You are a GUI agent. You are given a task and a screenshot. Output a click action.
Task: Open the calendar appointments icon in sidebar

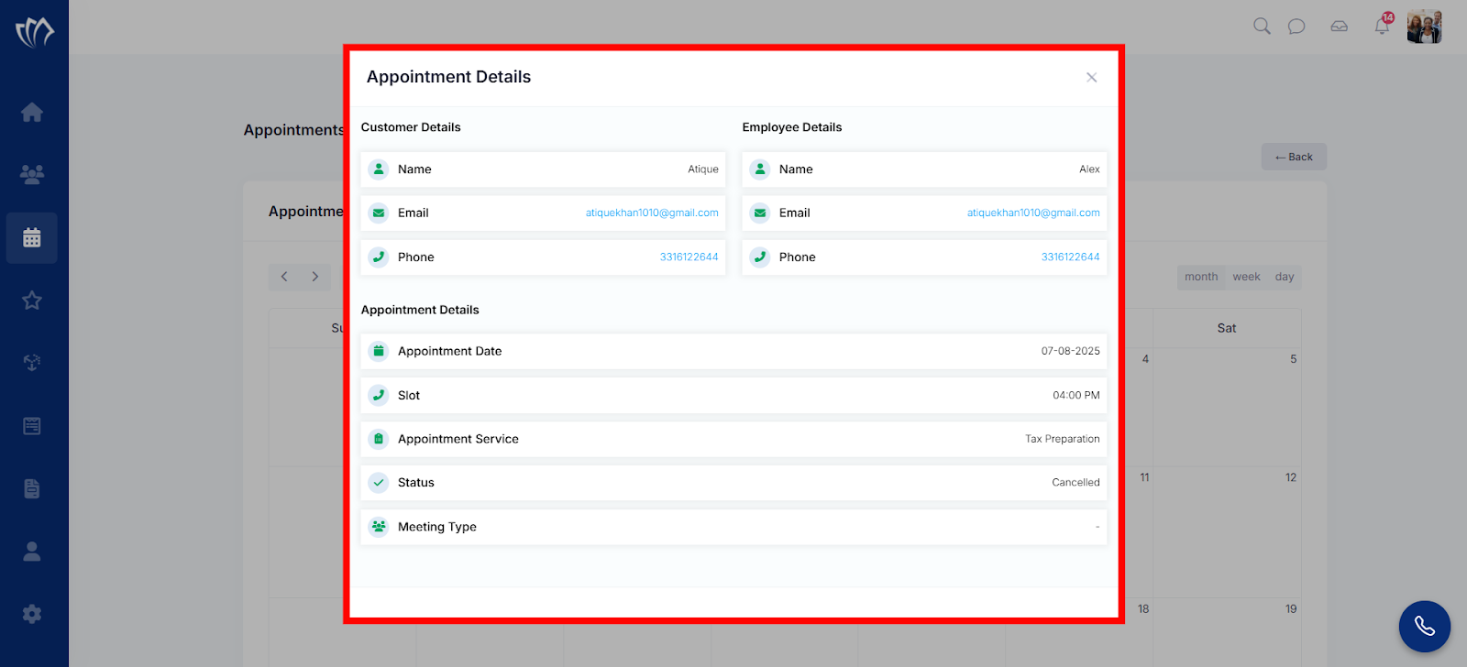click(x=32, y=238)
